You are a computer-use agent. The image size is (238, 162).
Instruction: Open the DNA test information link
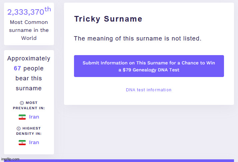pos(149,90)
